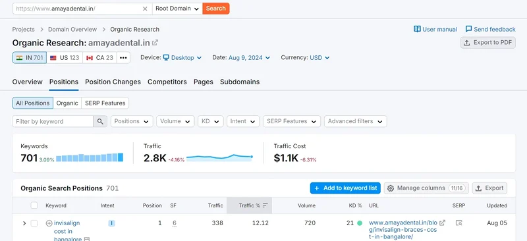The width and height of the screenshot is (527, 241).
Task: Sort by the Traffic % column
Action: pyautogui.click(x=250, y=205)
